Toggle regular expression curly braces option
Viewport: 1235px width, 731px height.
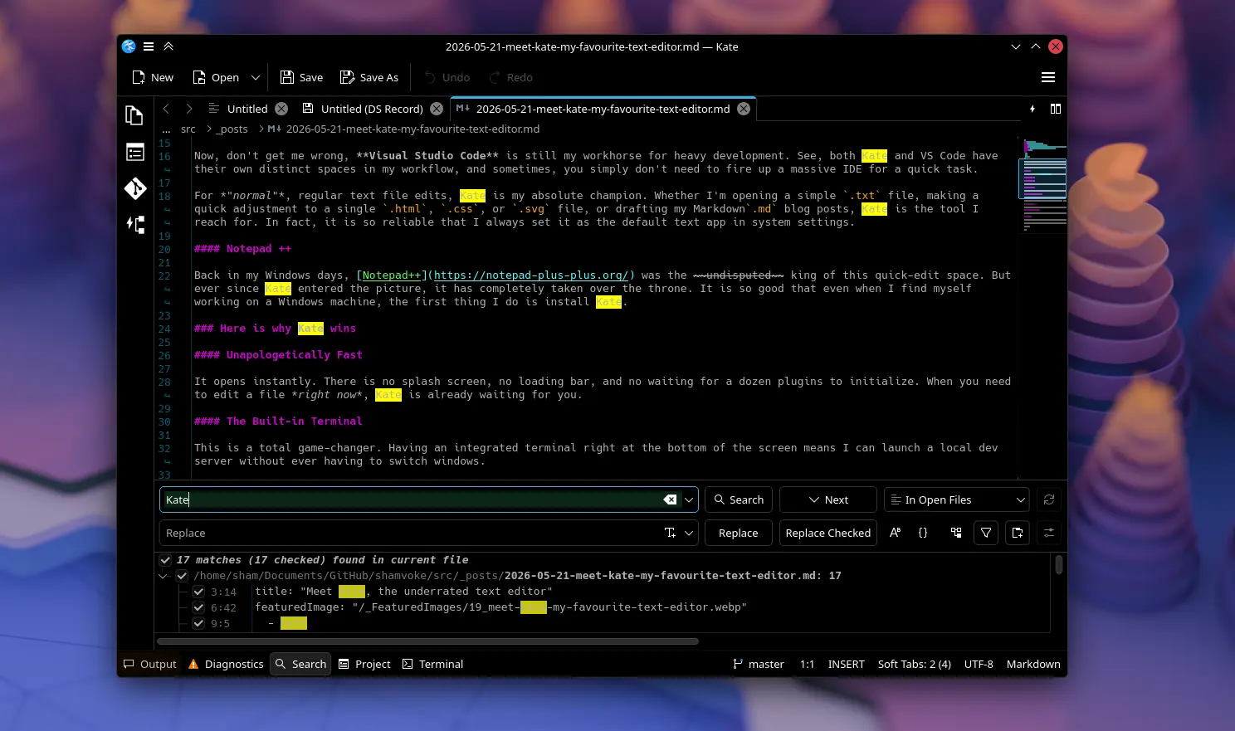click(923, 533)
